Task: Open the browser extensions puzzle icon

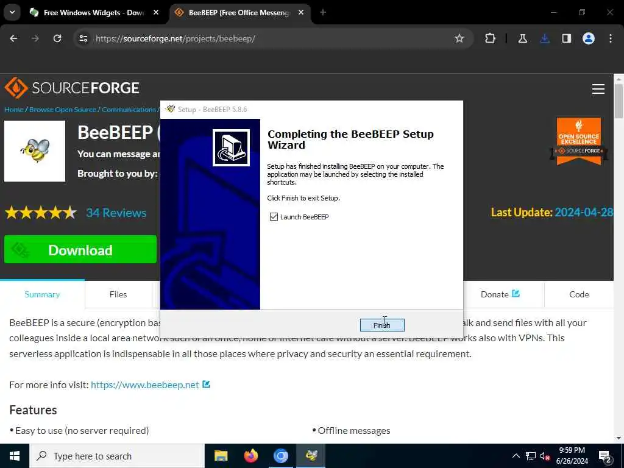Action: [x=491, y=38]
